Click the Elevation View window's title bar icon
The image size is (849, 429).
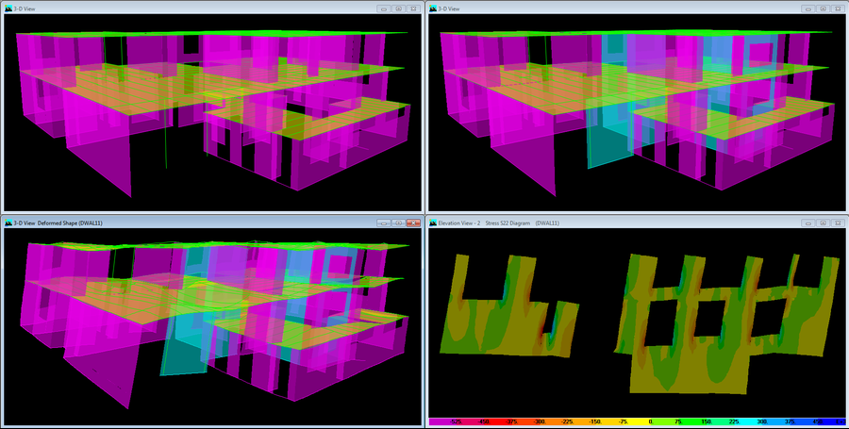[434, 223]
